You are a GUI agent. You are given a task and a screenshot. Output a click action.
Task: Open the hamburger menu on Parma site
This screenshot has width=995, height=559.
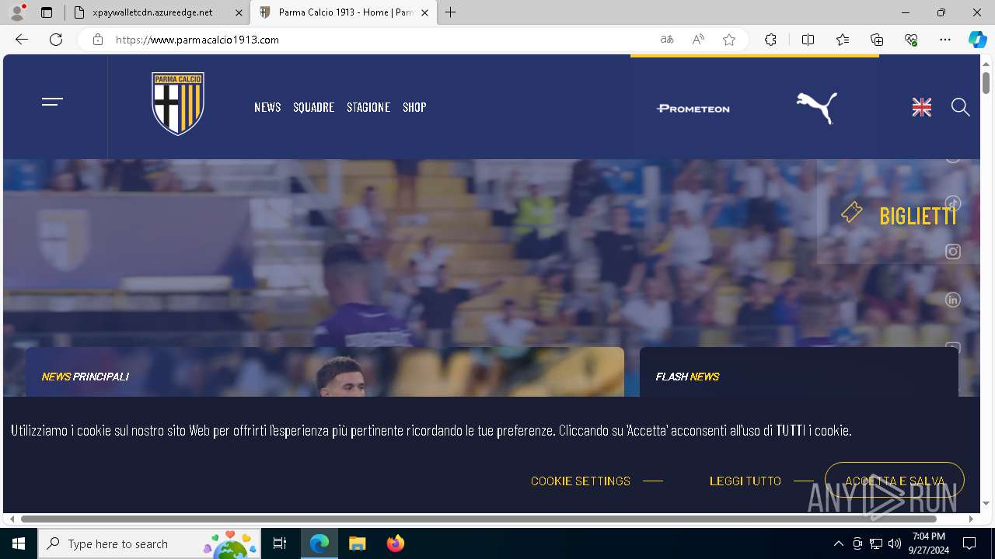click(52, 102)
